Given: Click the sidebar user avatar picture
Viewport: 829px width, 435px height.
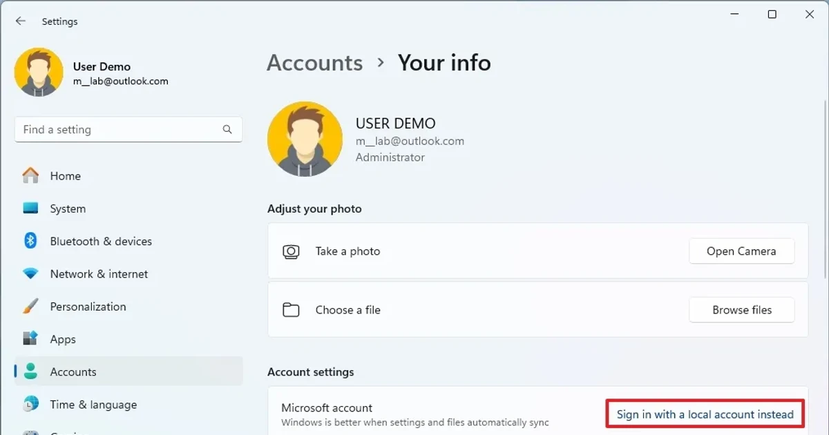Looking at the screenshot, I should (39, 72).
